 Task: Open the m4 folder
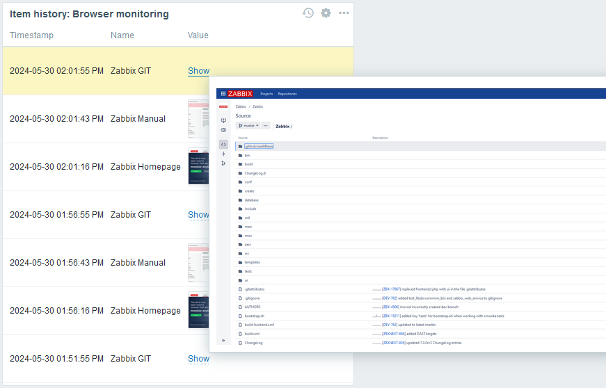click(x=248, y=218)
